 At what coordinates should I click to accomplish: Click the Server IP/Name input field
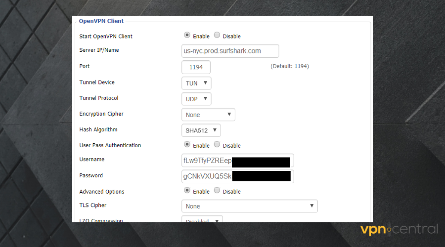230,51
